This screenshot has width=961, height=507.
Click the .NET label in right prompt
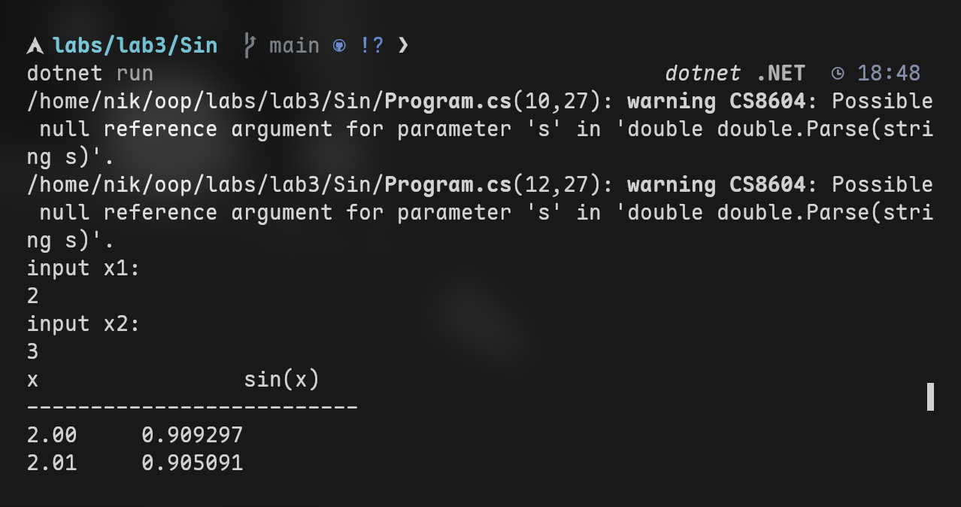coord(780,74)
